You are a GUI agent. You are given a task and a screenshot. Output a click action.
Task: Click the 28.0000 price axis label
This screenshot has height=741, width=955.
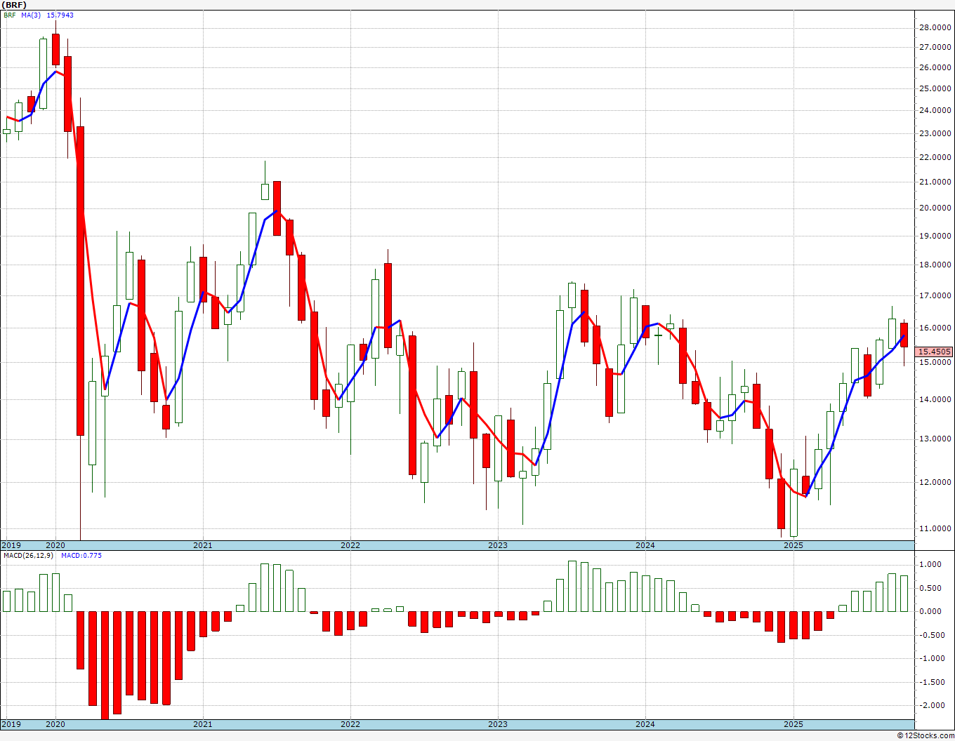[x=935, y=27]
